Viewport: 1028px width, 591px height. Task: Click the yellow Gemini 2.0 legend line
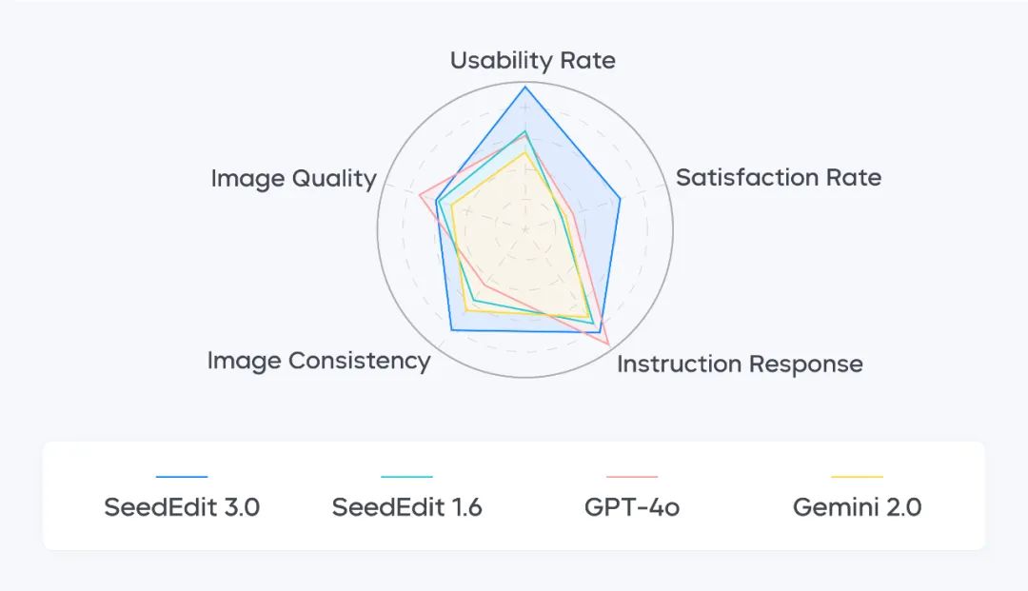pos(857,477)
